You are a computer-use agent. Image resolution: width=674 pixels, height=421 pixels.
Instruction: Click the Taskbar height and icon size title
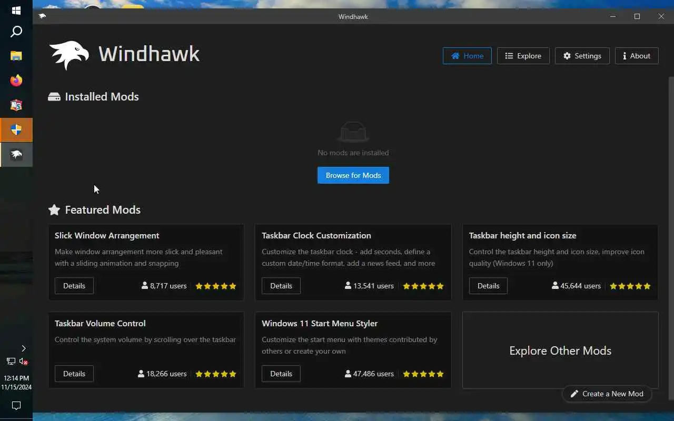pyautogui.click(x=522, y=235)
